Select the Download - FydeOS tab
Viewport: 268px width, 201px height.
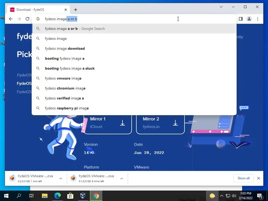click(39, 10)
